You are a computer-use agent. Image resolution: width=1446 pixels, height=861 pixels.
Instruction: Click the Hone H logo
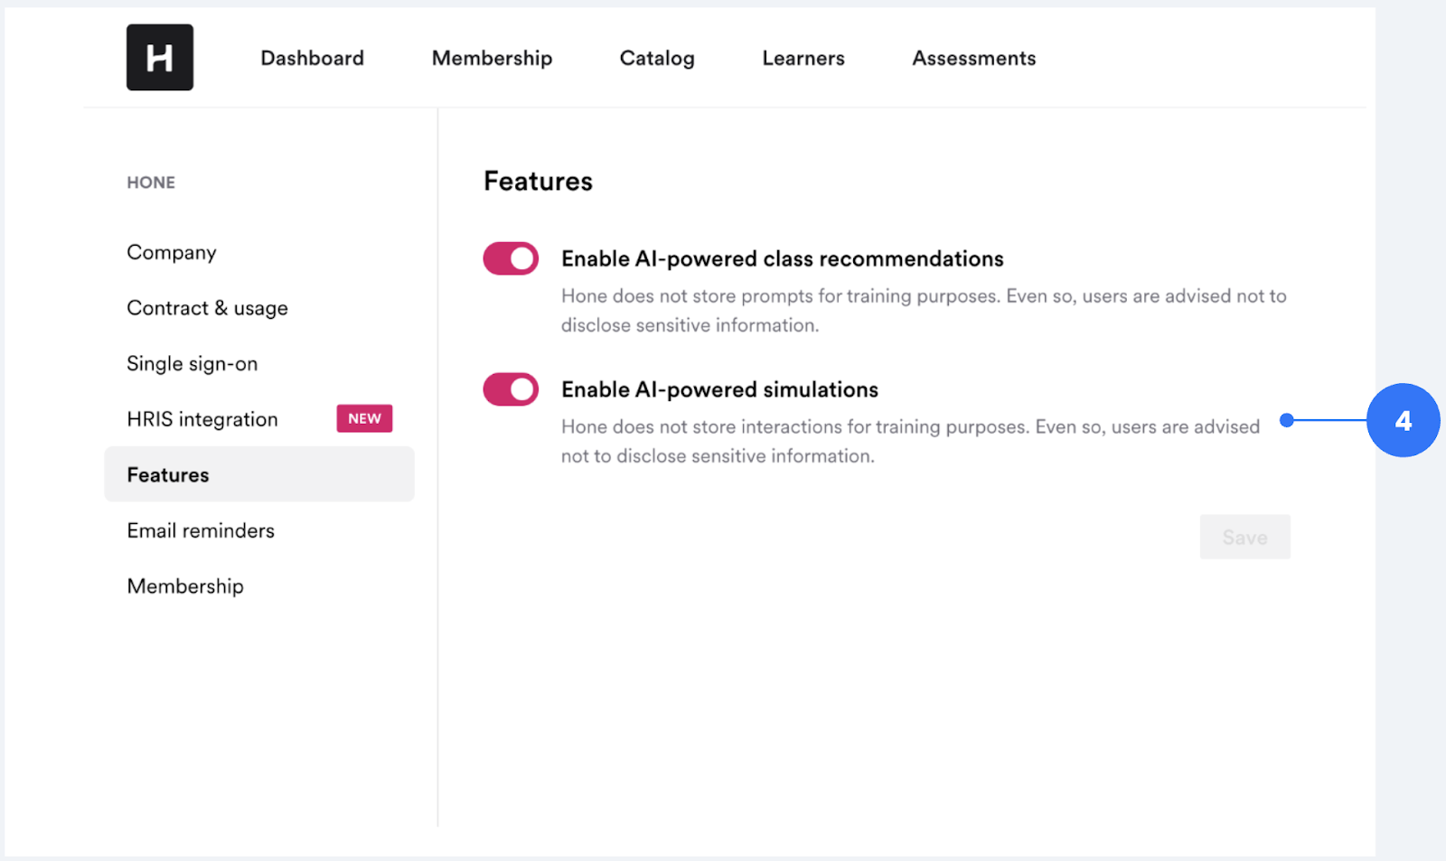tap(160, 58)
